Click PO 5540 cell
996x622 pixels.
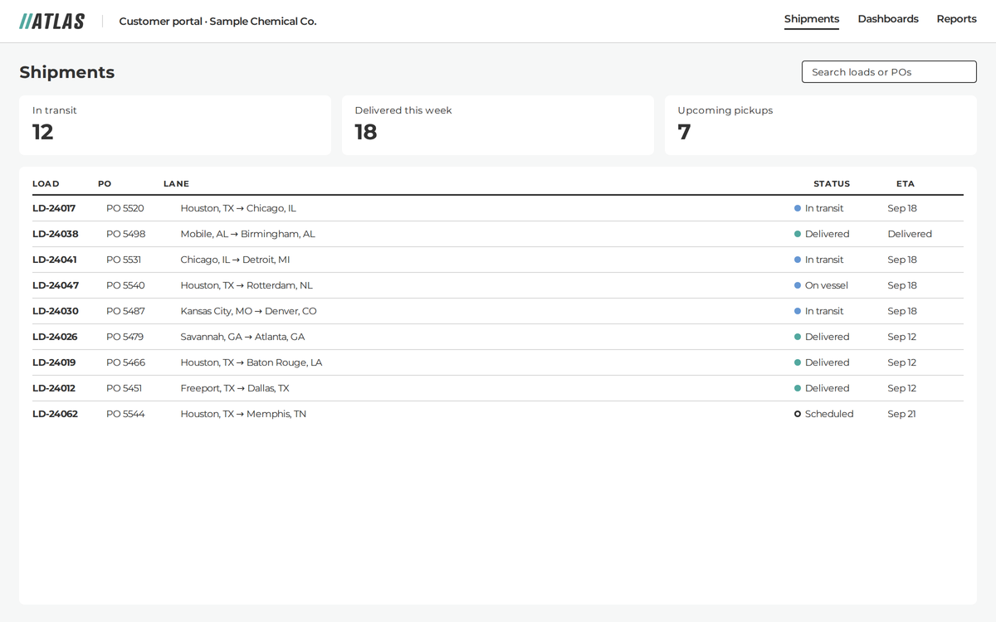pos(125,285)
